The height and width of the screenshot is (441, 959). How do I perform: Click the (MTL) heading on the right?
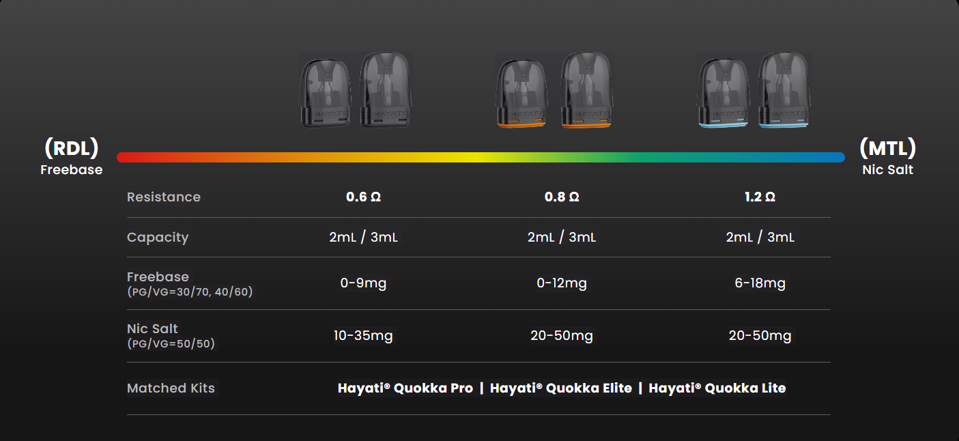click(x=887, y=147)
